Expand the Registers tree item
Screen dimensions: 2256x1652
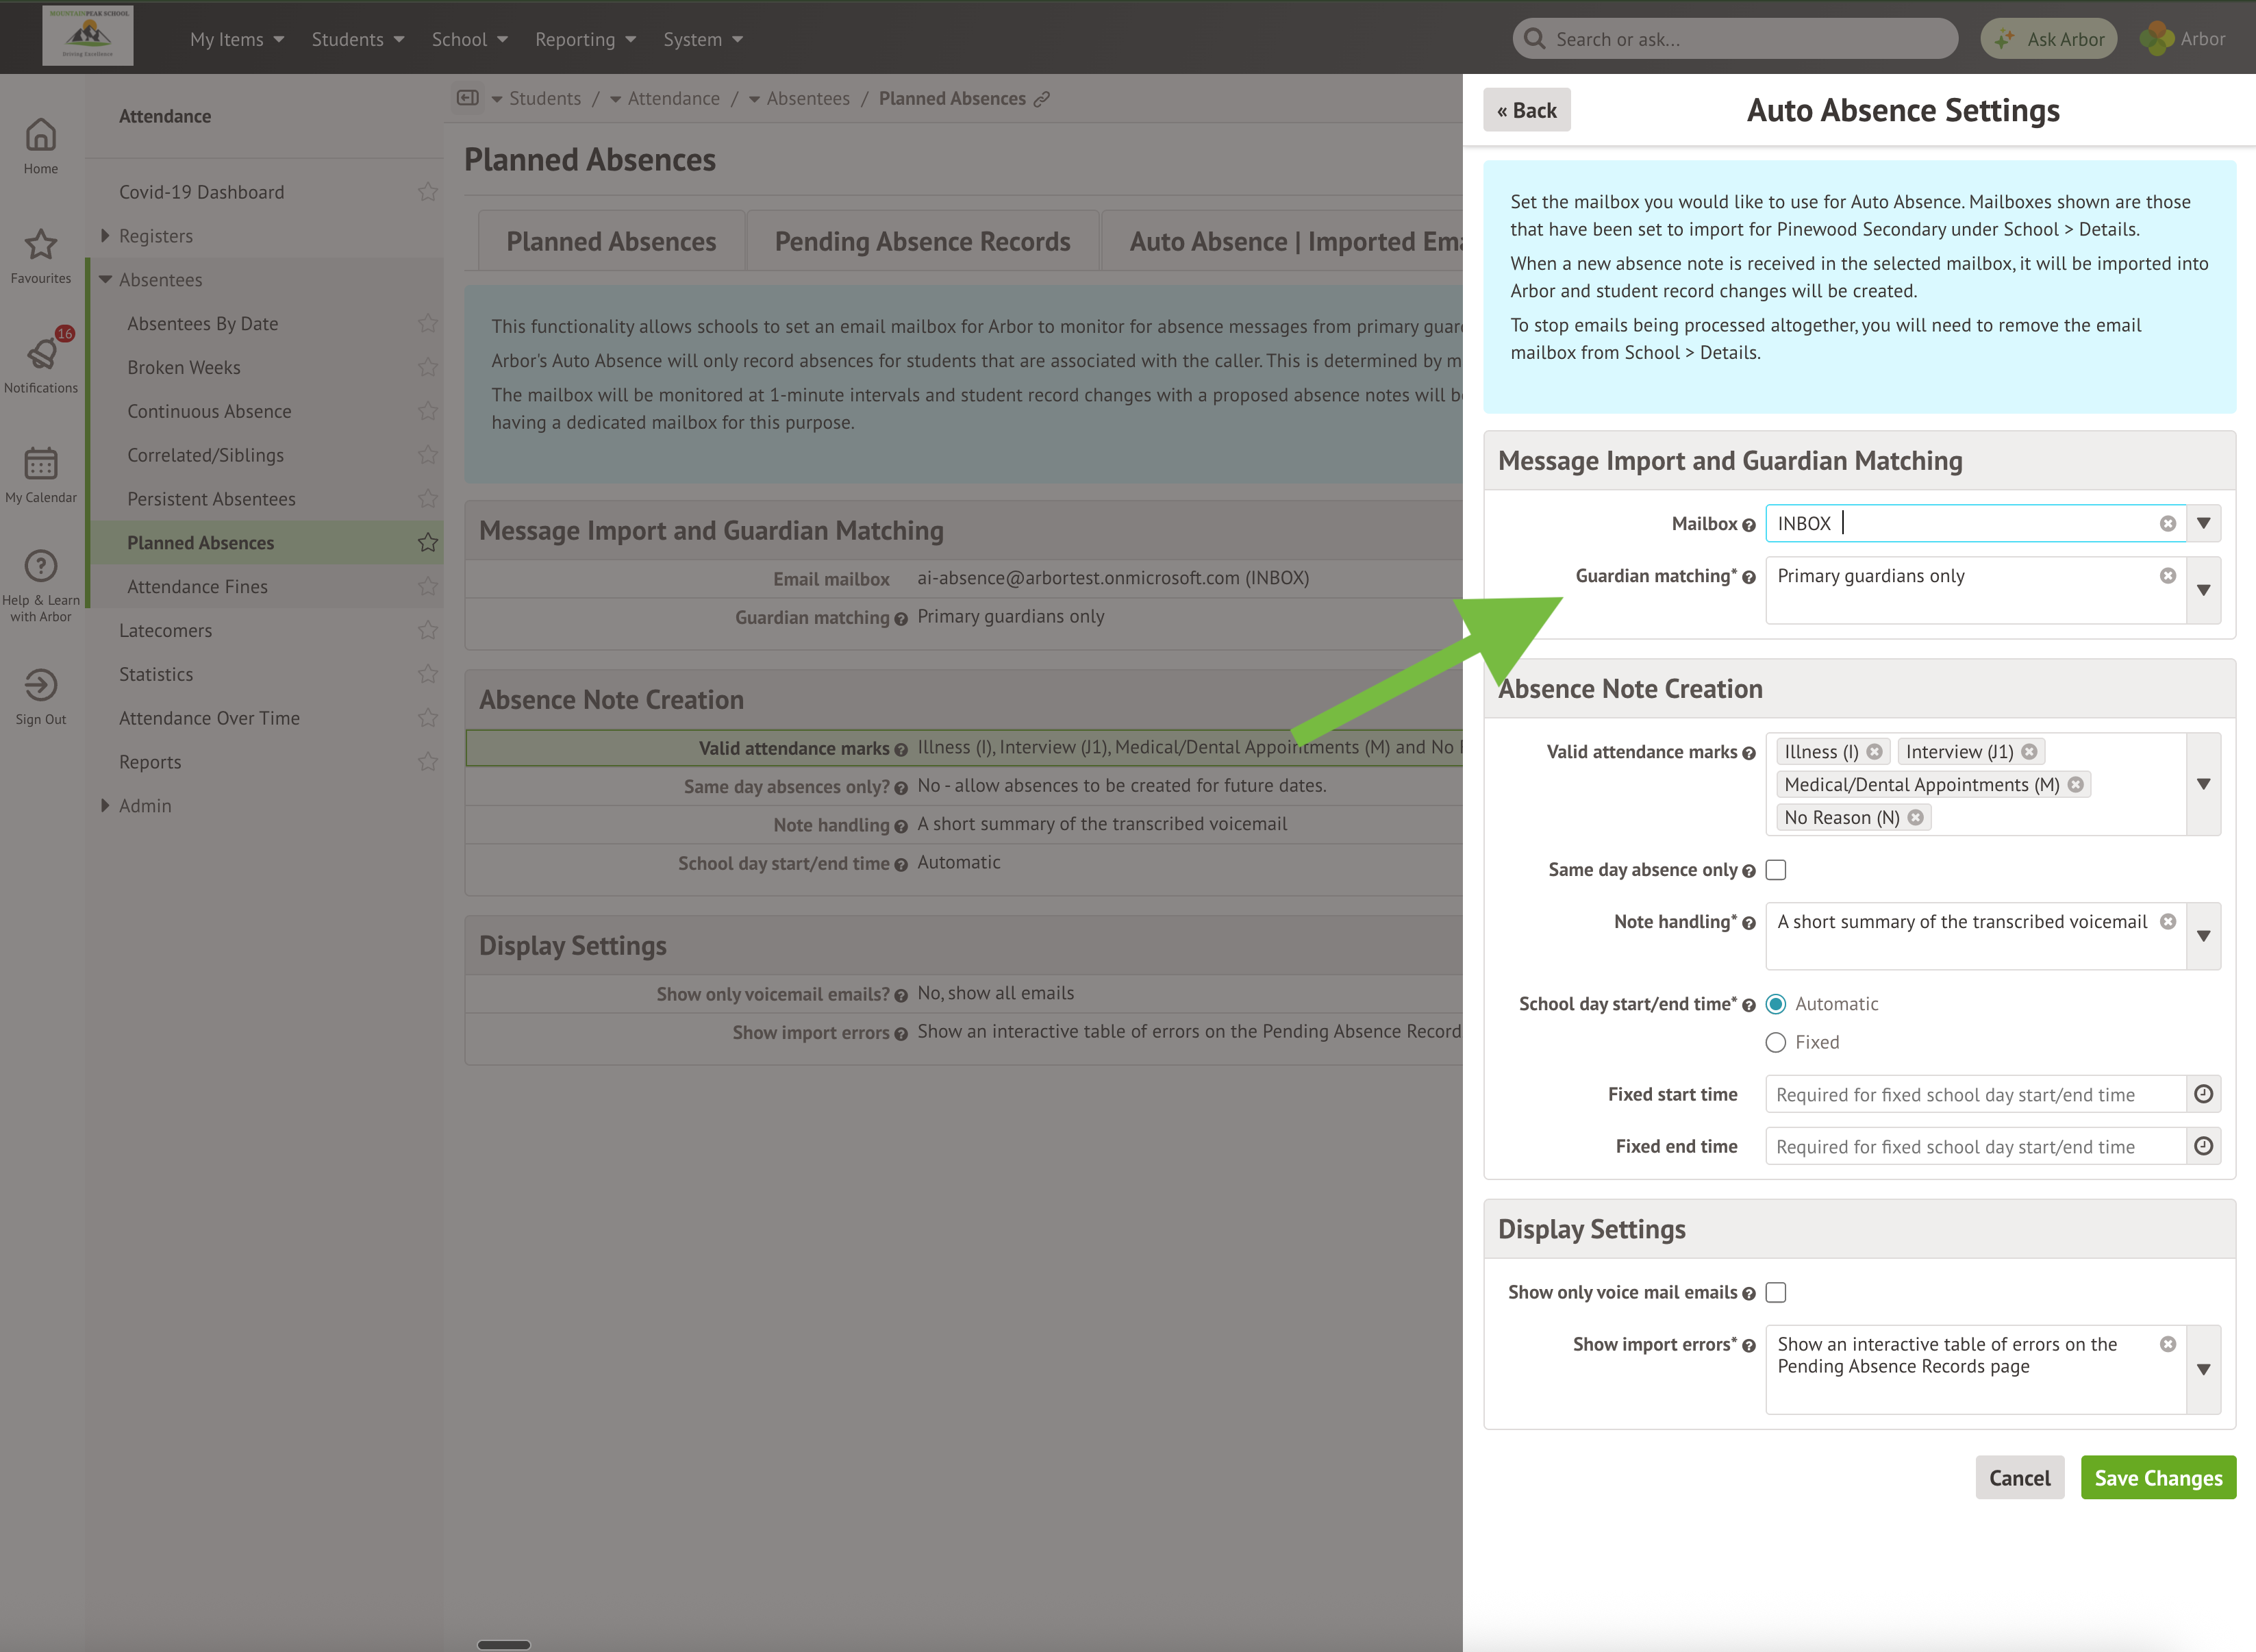pyautogui.click(x=105, y=236)
